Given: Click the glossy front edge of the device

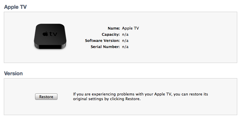Looking at the screenshot, I should point(51,46).
